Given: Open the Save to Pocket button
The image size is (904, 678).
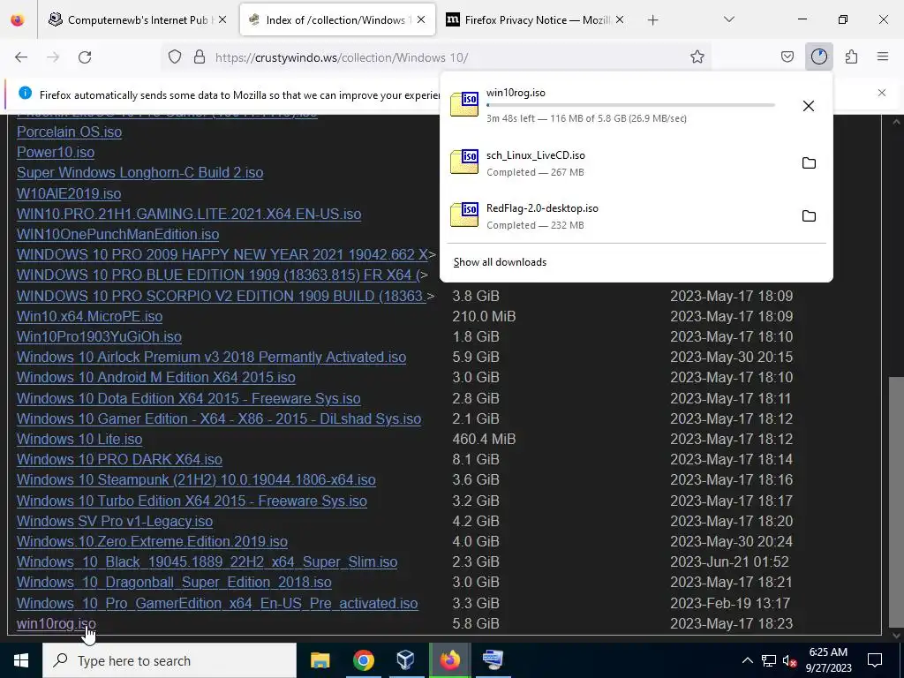Looking at the screenshot, I should point(787,56).
